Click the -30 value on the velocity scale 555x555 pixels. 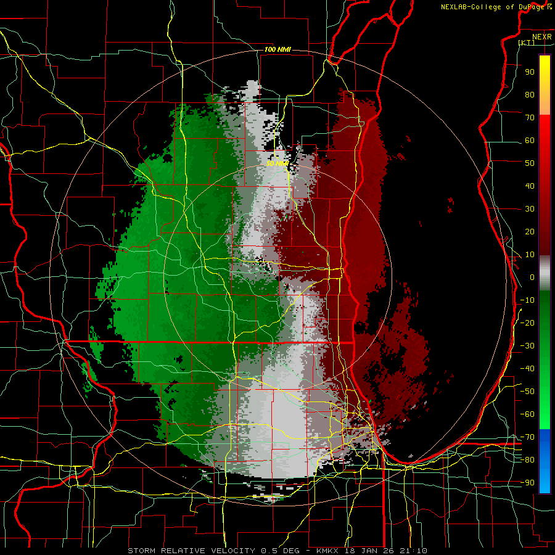(x=527, y=346)
